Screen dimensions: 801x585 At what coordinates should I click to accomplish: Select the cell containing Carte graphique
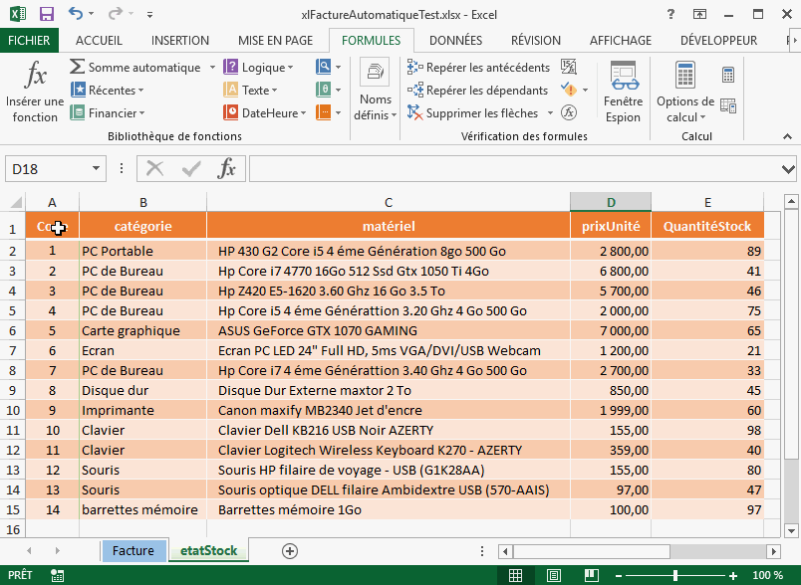(x=142, y=330)
